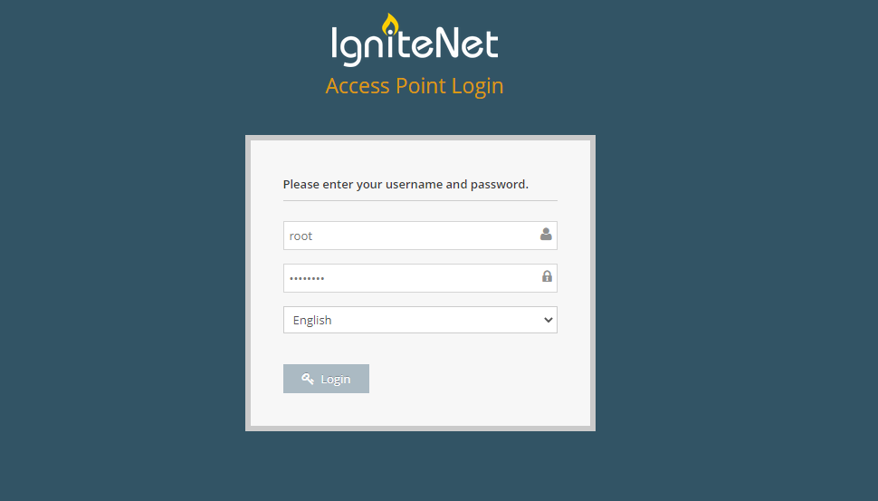Click the "Please enter your username and password" text

[406, 185]
